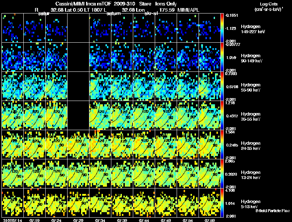Click the "MIMI/APL" header label
The image size is (292, 222).
188,10
